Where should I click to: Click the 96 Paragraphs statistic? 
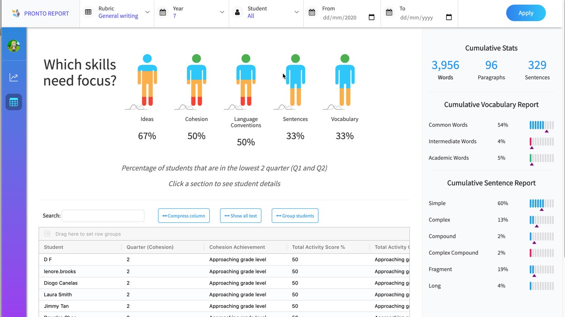tap(491, 69)
